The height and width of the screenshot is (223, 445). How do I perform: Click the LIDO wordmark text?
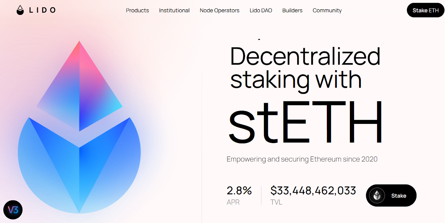[x=42, y=10]
